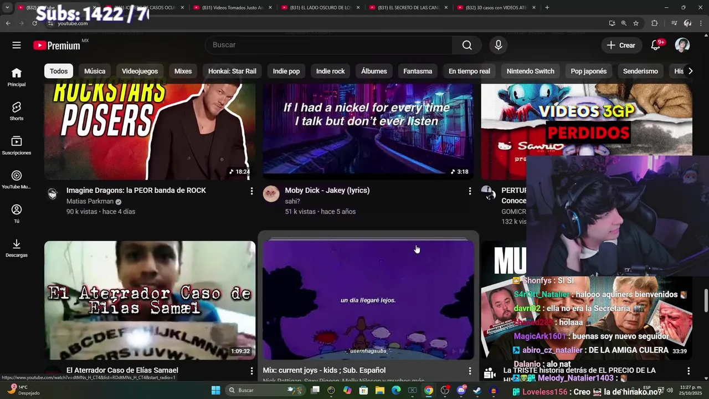
Task: Select the Pop japonés chip
Action: (x=589, y=71)
